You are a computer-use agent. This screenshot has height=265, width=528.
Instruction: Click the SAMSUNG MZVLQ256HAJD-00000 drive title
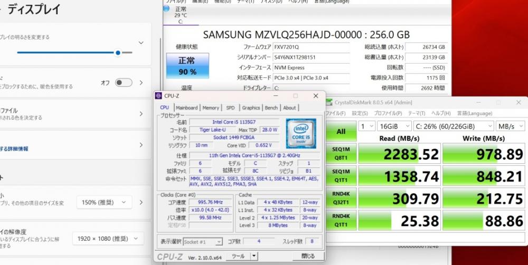pos(306,35)
